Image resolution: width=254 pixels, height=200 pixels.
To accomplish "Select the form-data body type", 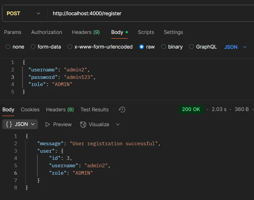I will pos(46,47).
